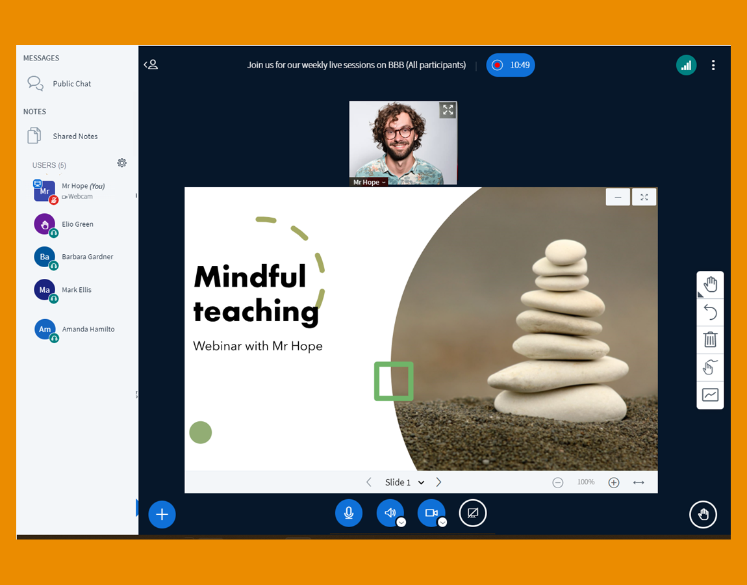Raise hand using bottom-right button

click(x=703, y=515)
